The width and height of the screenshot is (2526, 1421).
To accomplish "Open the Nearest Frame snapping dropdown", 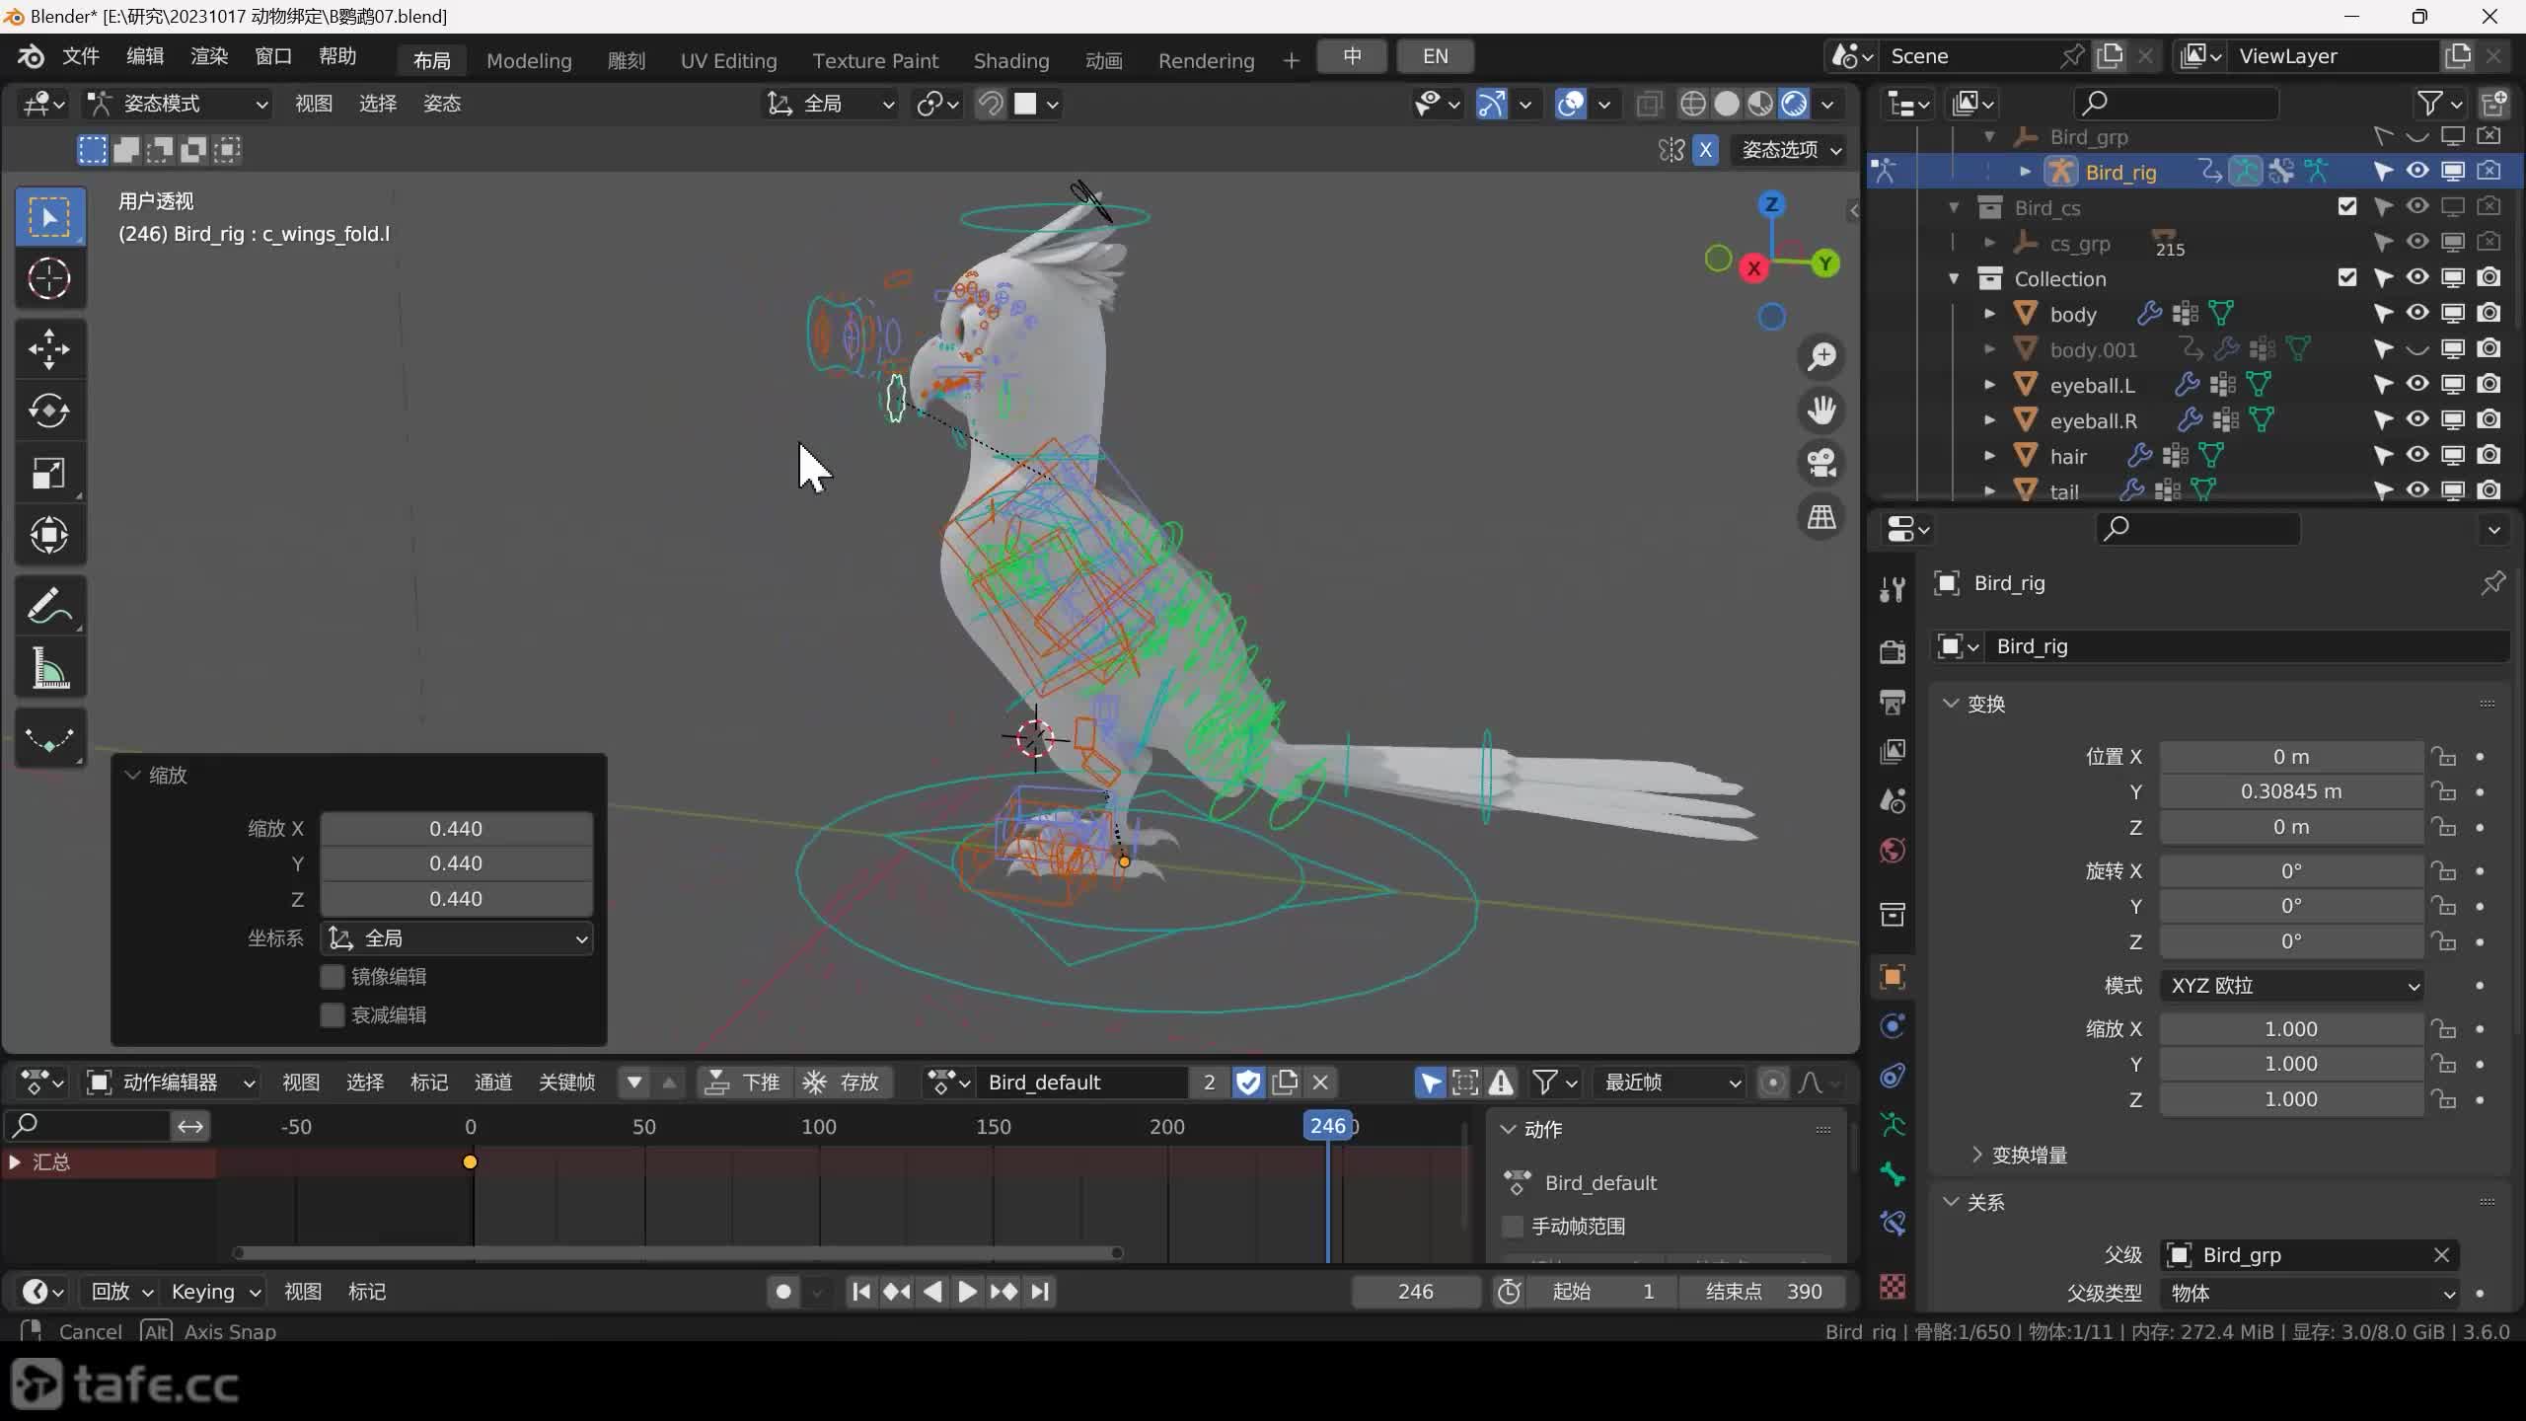I will (x=1671, y=1083).
